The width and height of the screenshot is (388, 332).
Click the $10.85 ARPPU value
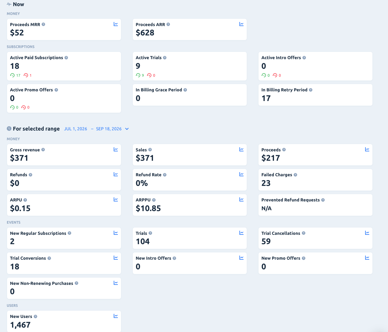pos(148,208)
